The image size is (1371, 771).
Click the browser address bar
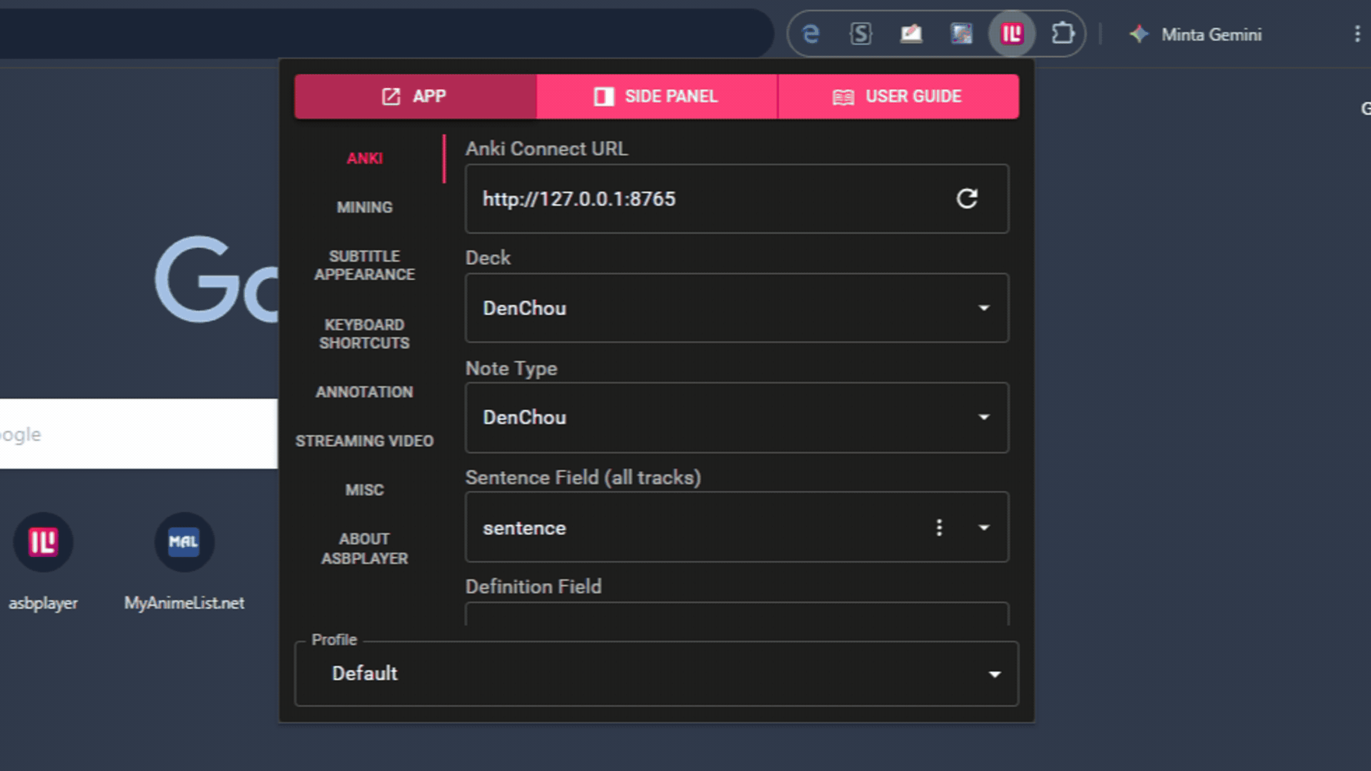tap(386, 34)
